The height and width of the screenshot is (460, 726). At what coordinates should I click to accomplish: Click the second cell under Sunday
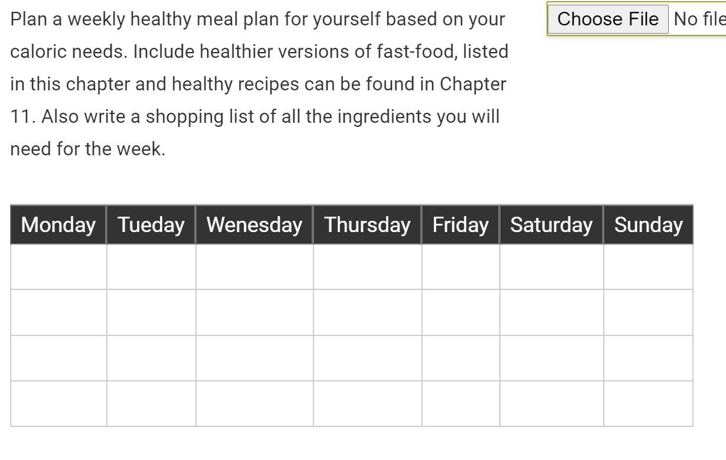647,312
